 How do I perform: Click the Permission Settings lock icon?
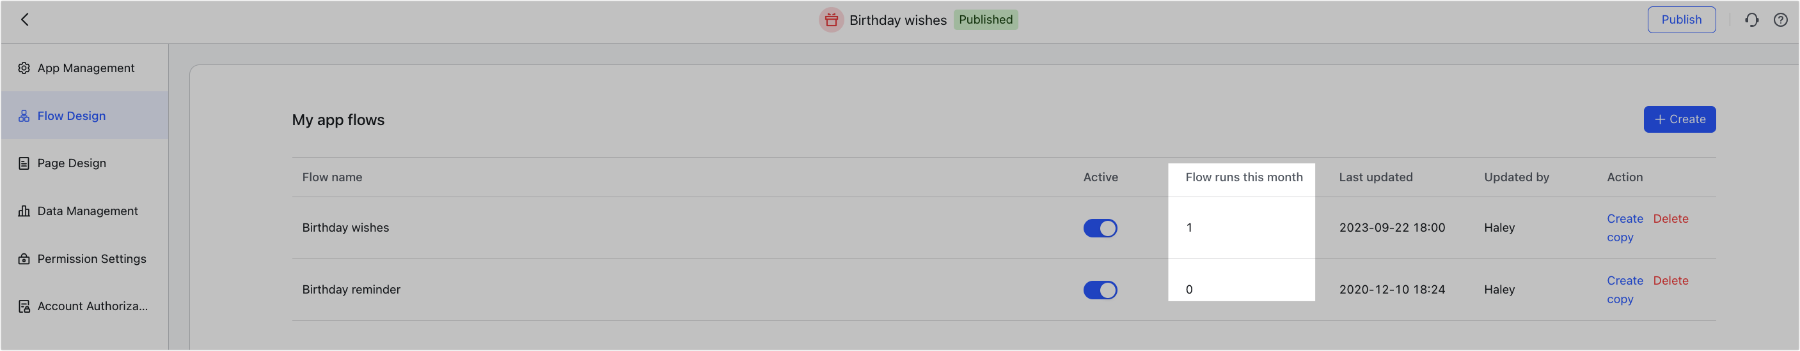point(24,259)
